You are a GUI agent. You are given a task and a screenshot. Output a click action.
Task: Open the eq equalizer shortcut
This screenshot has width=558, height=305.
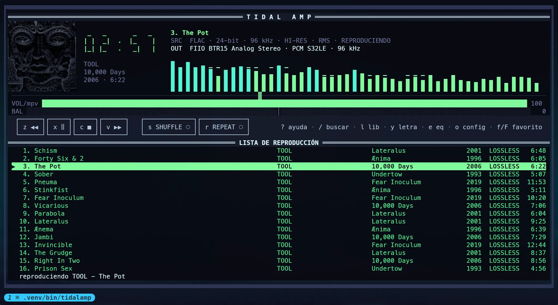coord(436,127)
